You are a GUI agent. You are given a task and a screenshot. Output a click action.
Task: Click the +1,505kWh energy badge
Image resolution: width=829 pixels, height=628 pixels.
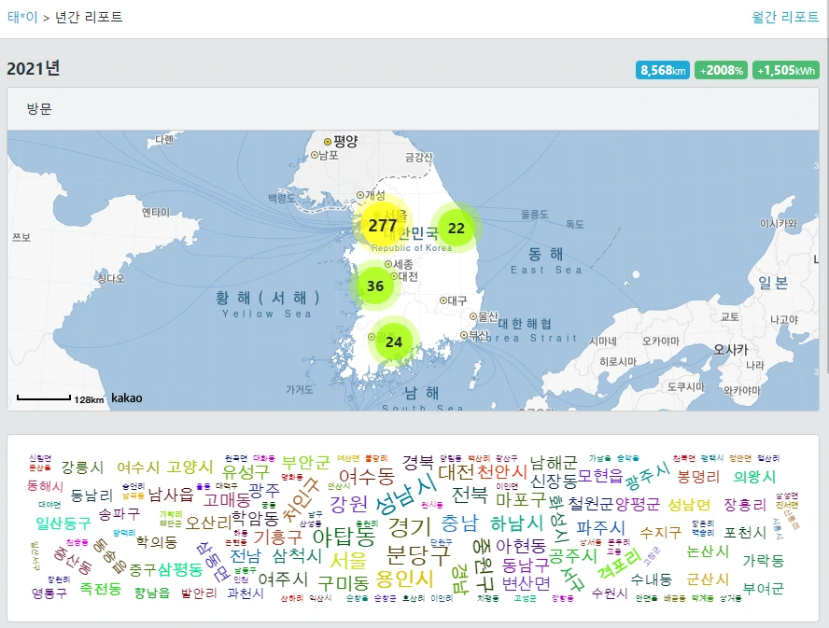click(x=786, y=70)
